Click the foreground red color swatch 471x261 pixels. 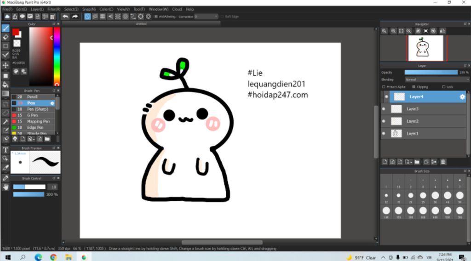click(x=16, y=32)
